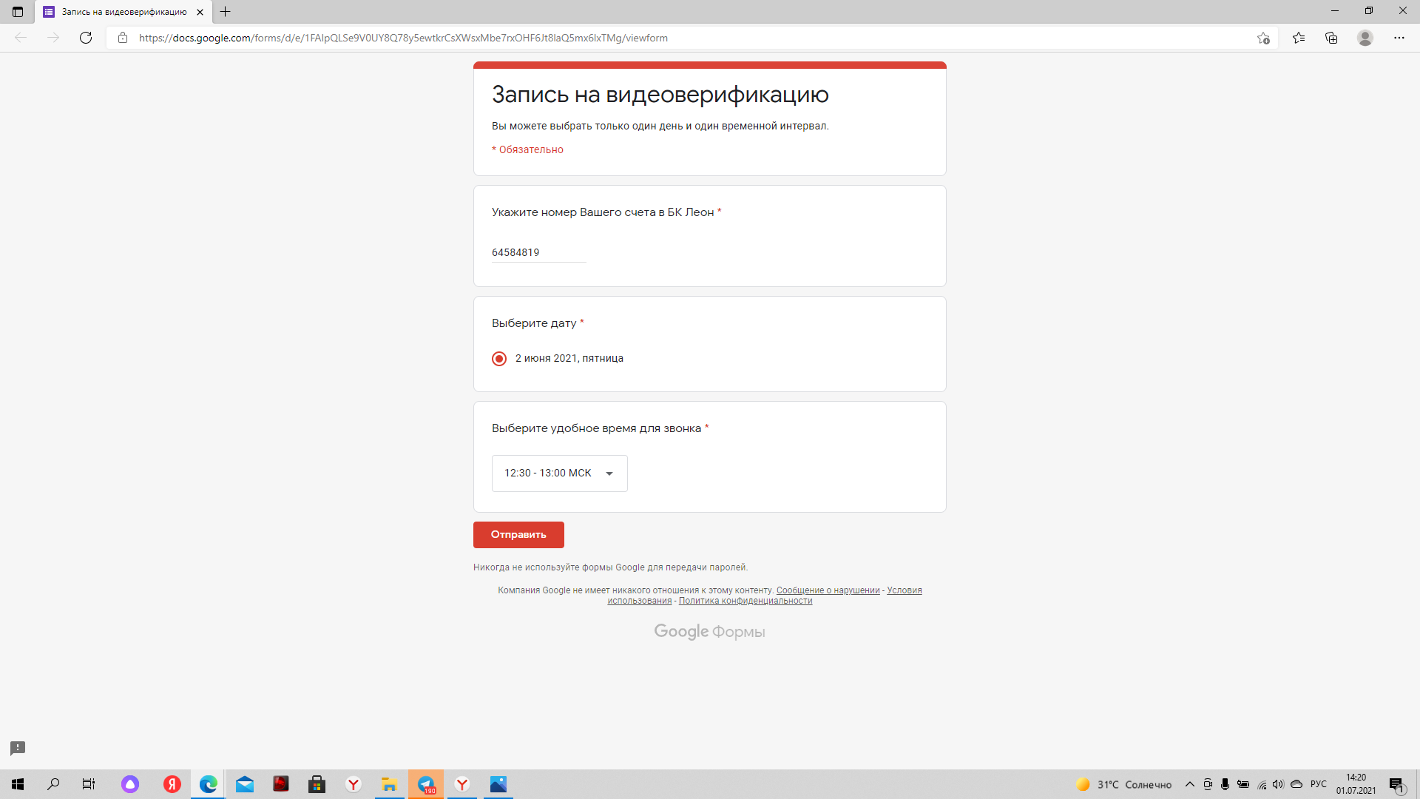This screenshot has height=799, width=1420.
Task: Expand the 12:30 - 13:00 МСК dropdown
Action: pos(559,473)
